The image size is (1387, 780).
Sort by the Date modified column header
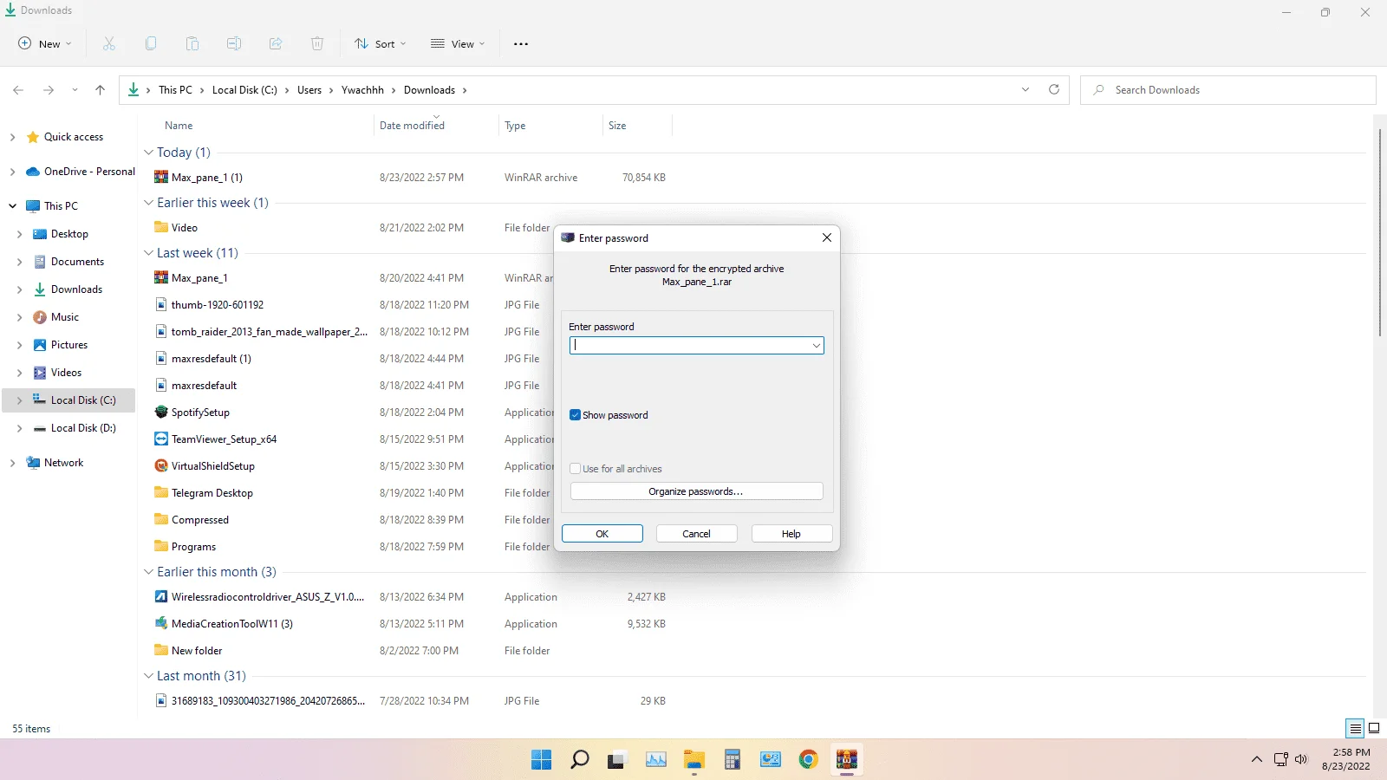412,126
